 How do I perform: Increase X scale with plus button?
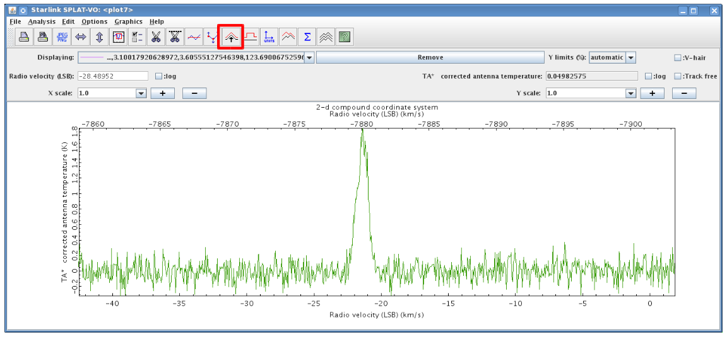pos(163,93)
